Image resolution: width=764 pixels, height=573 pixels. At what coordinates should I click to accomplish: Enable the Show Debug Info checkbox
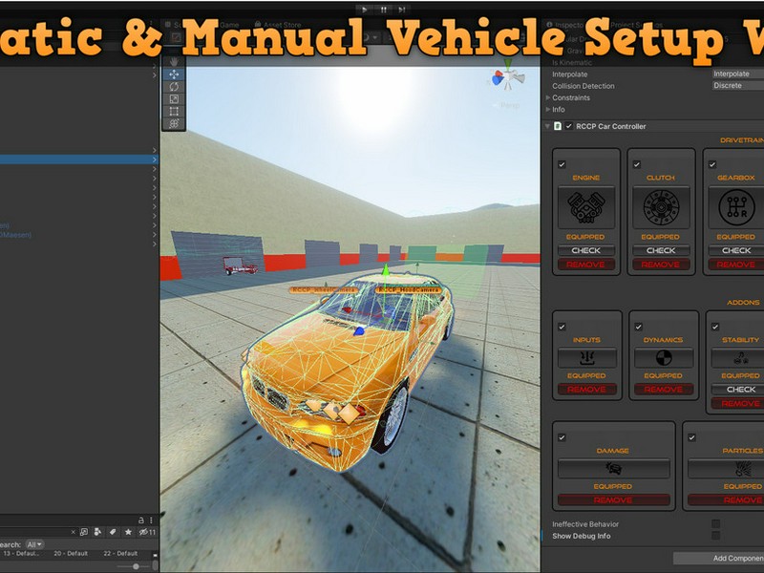tap(715, 536)
